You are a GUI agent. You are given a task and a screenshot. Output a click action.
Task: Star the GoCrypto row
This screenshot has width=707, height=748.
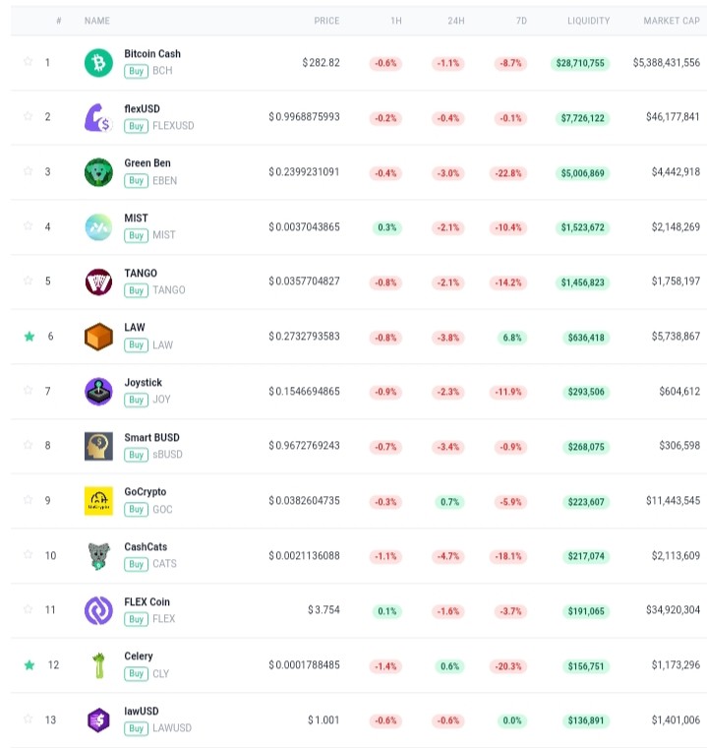pyautogui.click(x=29, y=499)
